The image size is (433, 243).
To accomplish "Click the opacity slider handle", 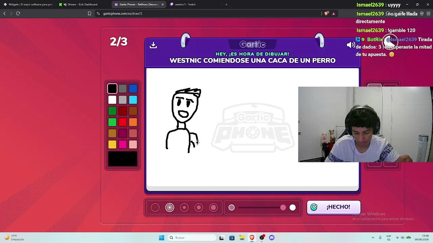I will point(283,208).
